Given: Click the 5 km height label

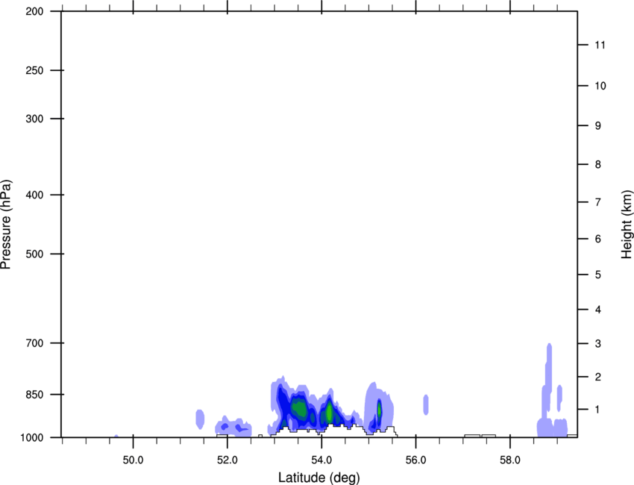Looking at the screenshot, I should 598,275.
